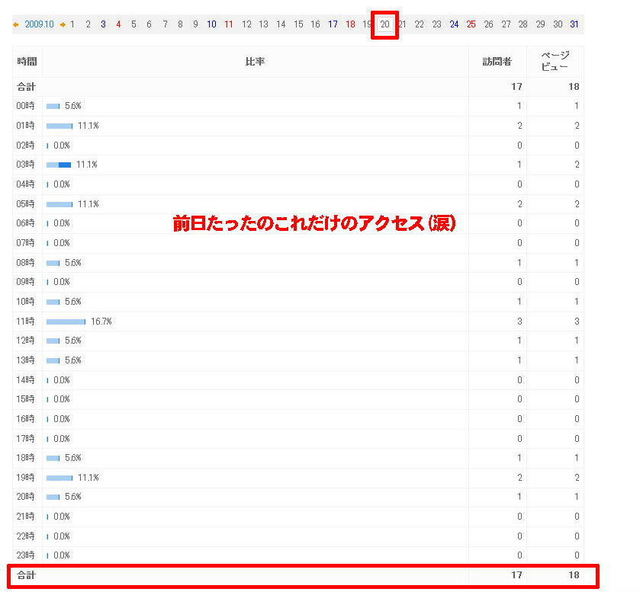This screenshot has width=640, height=592.
Task: Click page view total 18 in bottom 合計 row
Action: point(574,575)
